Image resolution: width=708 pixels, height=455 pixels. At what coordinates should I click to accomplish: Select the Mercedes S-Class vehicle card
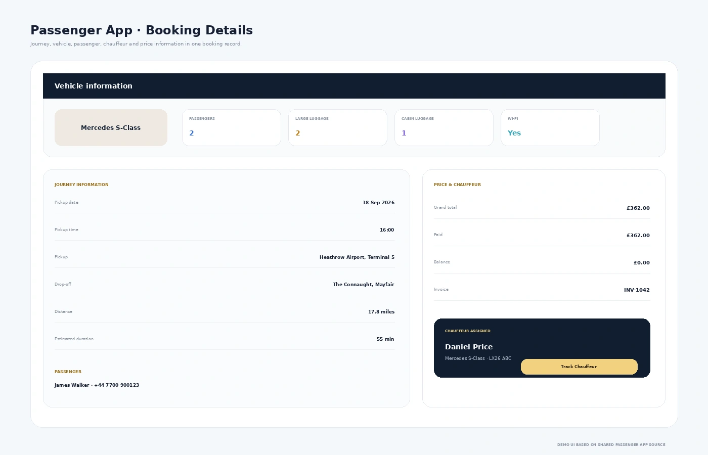[x=111, y=128]
